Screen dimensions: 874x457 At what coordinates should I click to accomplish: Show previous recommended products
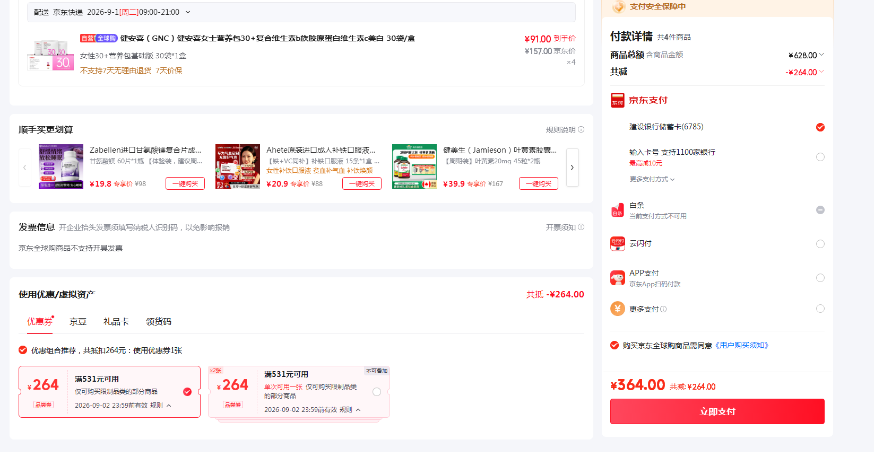point(25,168)
